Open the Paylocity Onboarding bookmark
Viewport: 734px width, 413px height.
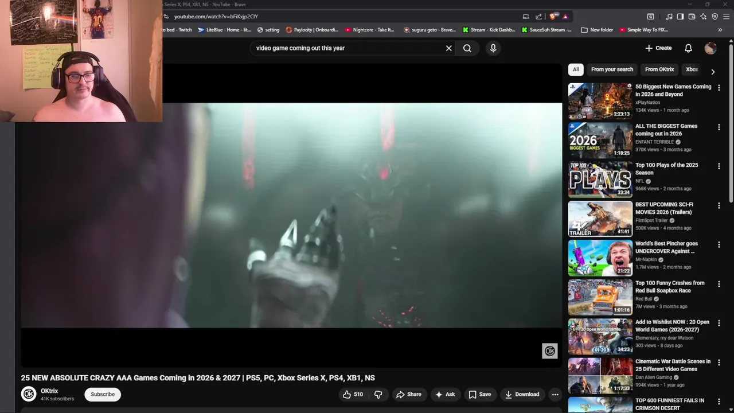point(312,30)
